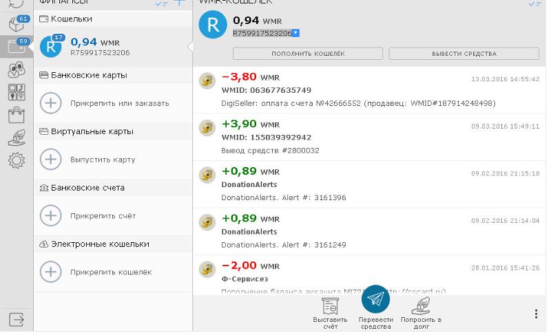Click the timestamp 09.02.2016 21:15:18
The height and width of the screenshot is (335, 551).
point(506,173)
